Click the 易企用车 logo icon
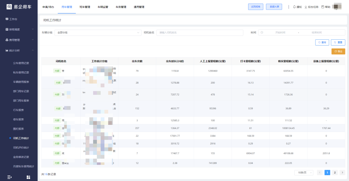The width and height of the screenshot is (349, 181). click(x=9, y=7)
